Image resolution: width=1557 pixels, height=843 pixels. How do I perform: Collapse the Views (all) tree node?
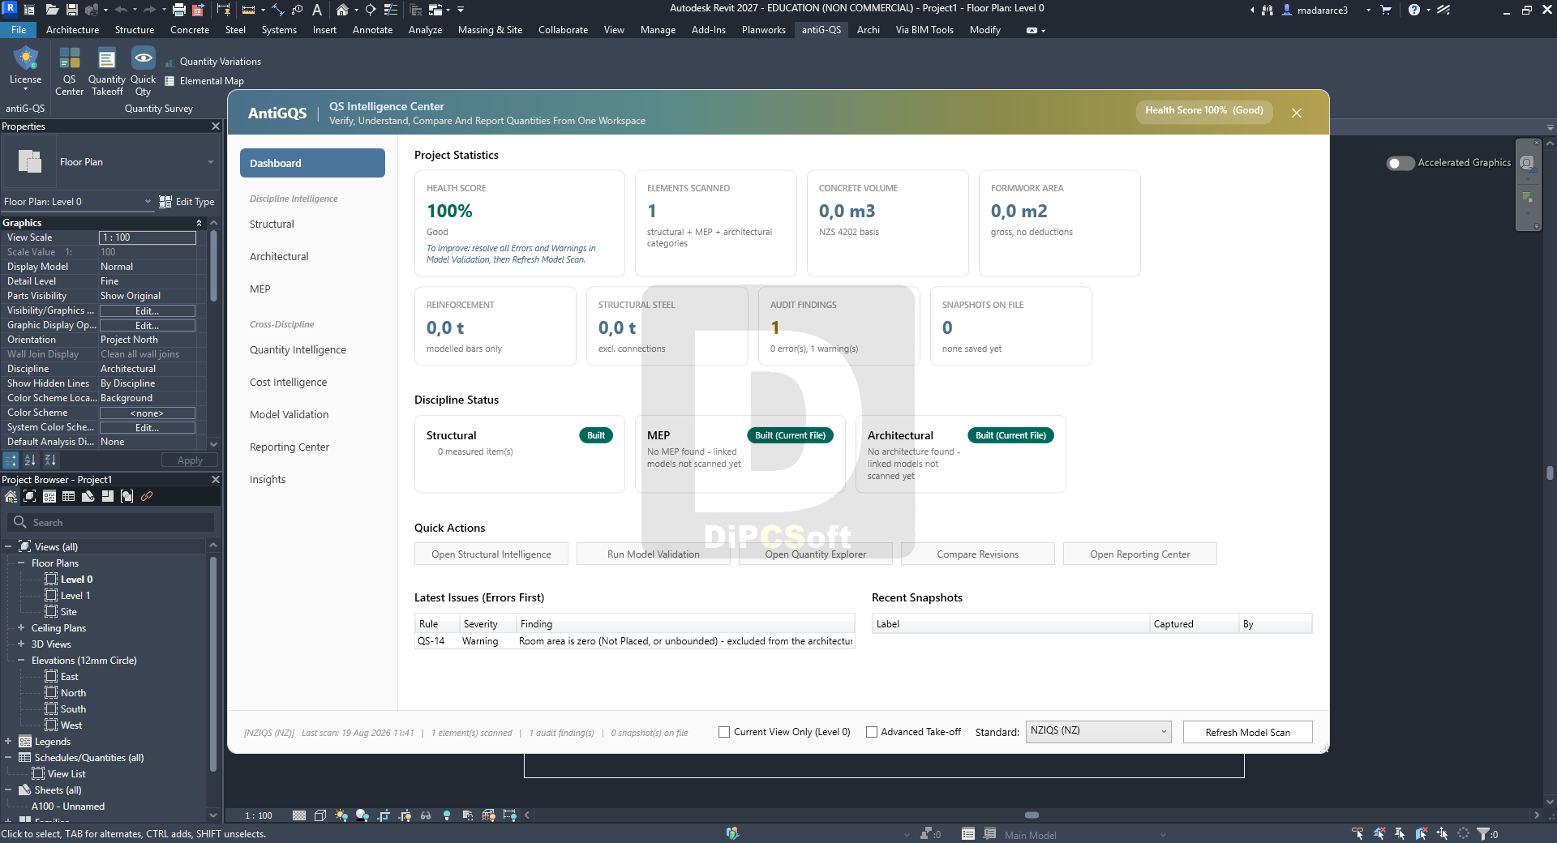coord(8,547)
